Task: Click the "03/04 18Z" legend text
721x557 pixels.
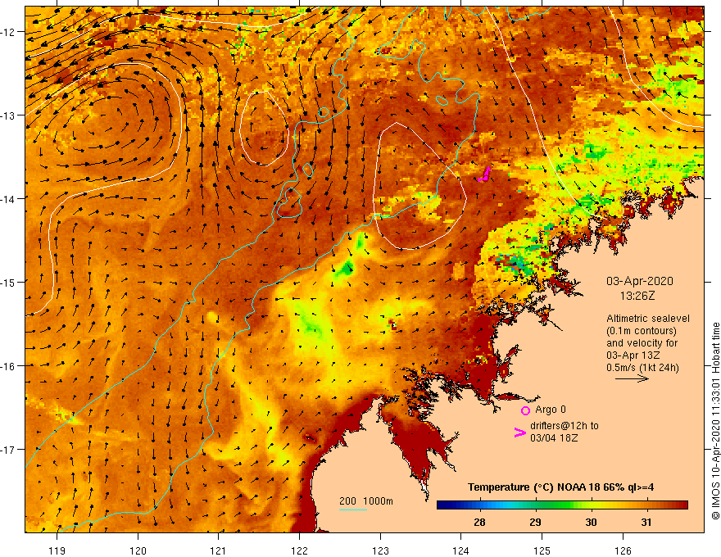Action: pos(554,438)
